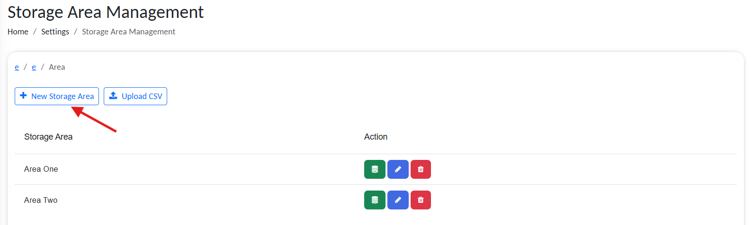Click Storage Area Management in the breadcrumb trail
753x225 pixels.
[128, 32]
